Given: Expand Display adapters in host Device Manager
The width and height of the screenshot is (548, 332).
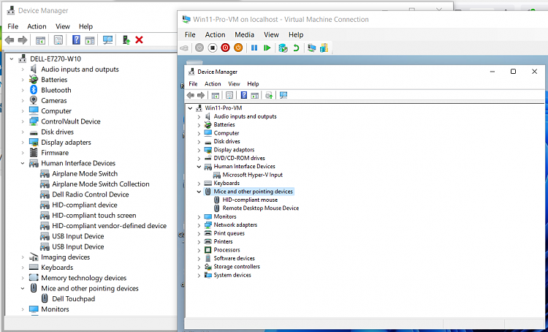Looking at the screenshot, I should (x=23, y=143).
